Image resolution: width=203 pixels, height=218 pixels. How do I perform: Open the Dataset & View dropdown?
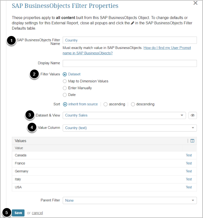tap(124, 115)
